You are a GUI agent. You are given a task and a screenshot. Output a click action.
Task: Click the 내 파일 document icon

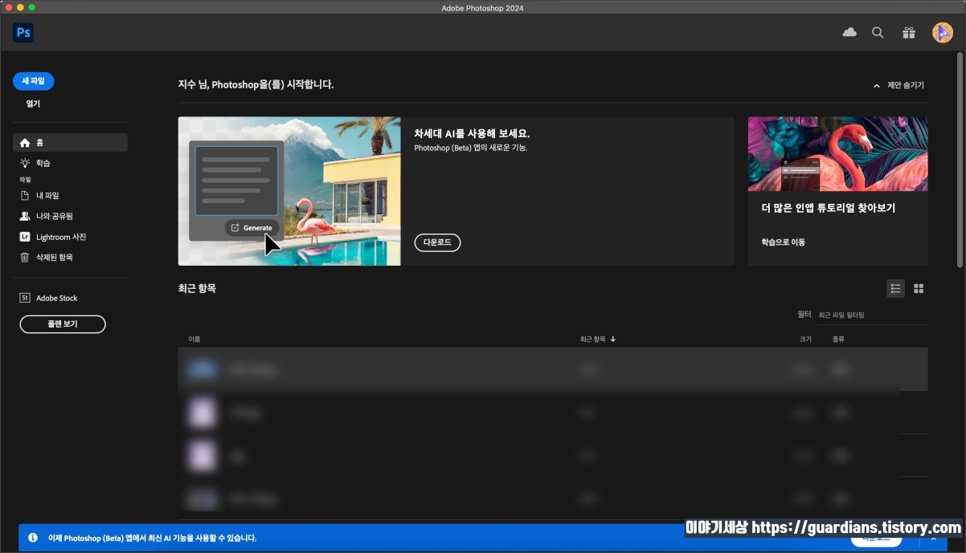(x=25, y=195)
